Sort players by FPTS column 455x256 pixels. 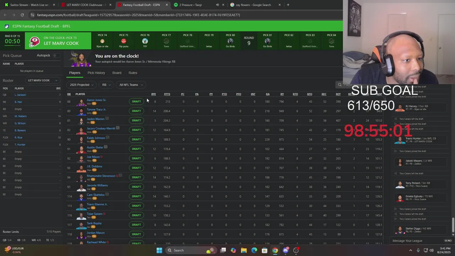click(x=167, y=94)
